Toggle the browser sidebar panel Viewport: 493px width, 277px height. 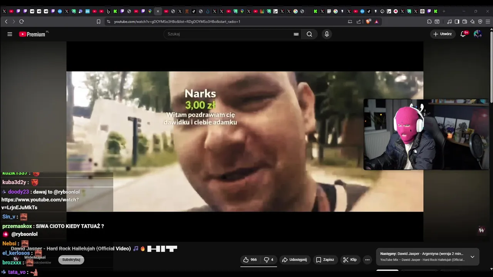tap(457, 22)
